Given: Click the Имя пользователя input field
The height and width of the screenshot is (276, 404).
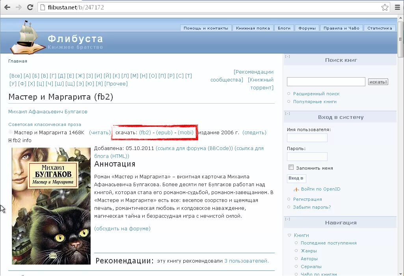Looking at the screenshot, I should 307,138.
